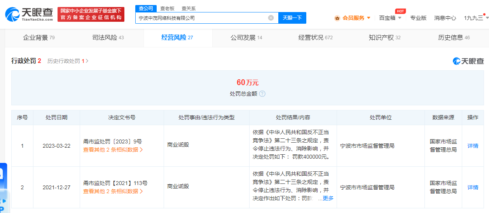Open the 企业背景 tab
This screenshot has width=489, height=213.
(x=39, y=38)
